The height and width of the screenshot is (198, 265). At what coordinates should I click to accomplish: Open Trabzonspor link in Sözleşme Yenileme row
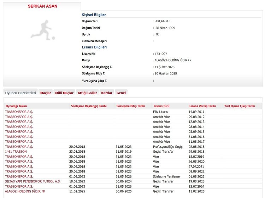[19, 176]
